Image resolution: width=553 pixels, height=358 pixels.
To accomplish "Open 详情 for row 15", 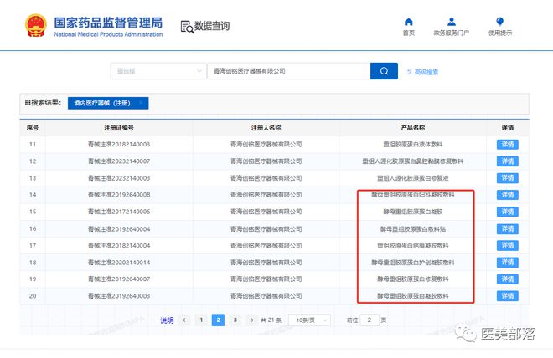I will point(508,212).
